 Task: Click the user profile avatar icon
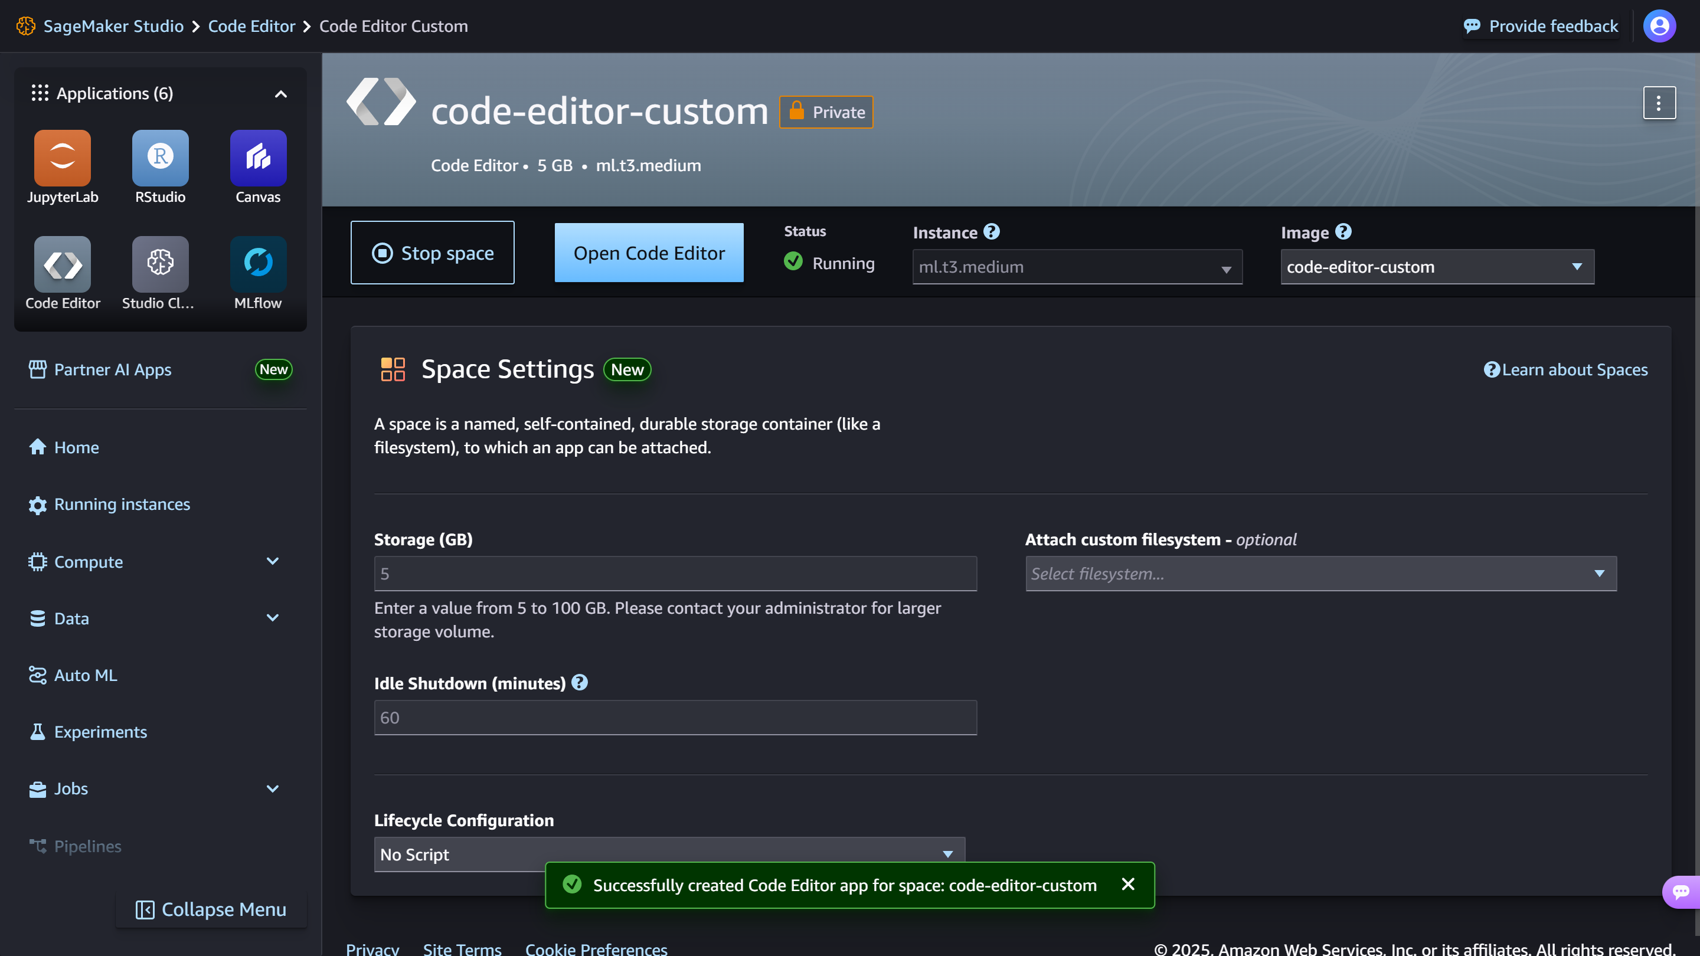click(1659, 27)
